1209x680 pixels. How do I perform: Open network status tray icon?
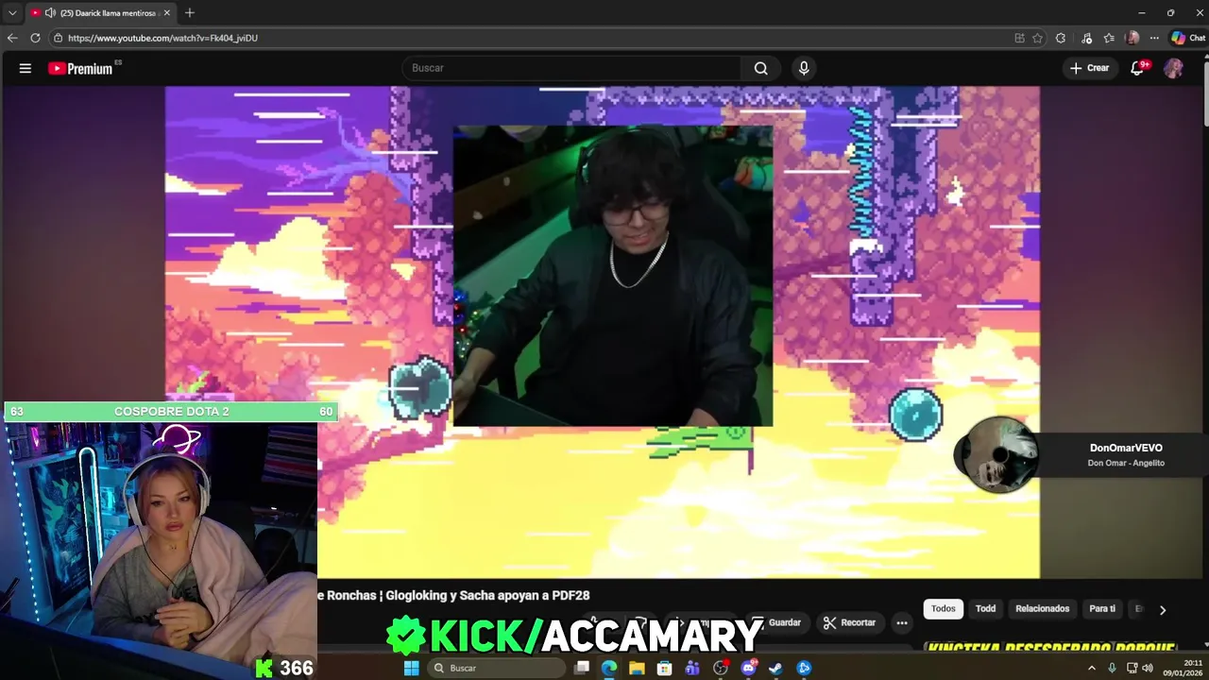(x=1132, y=668)
